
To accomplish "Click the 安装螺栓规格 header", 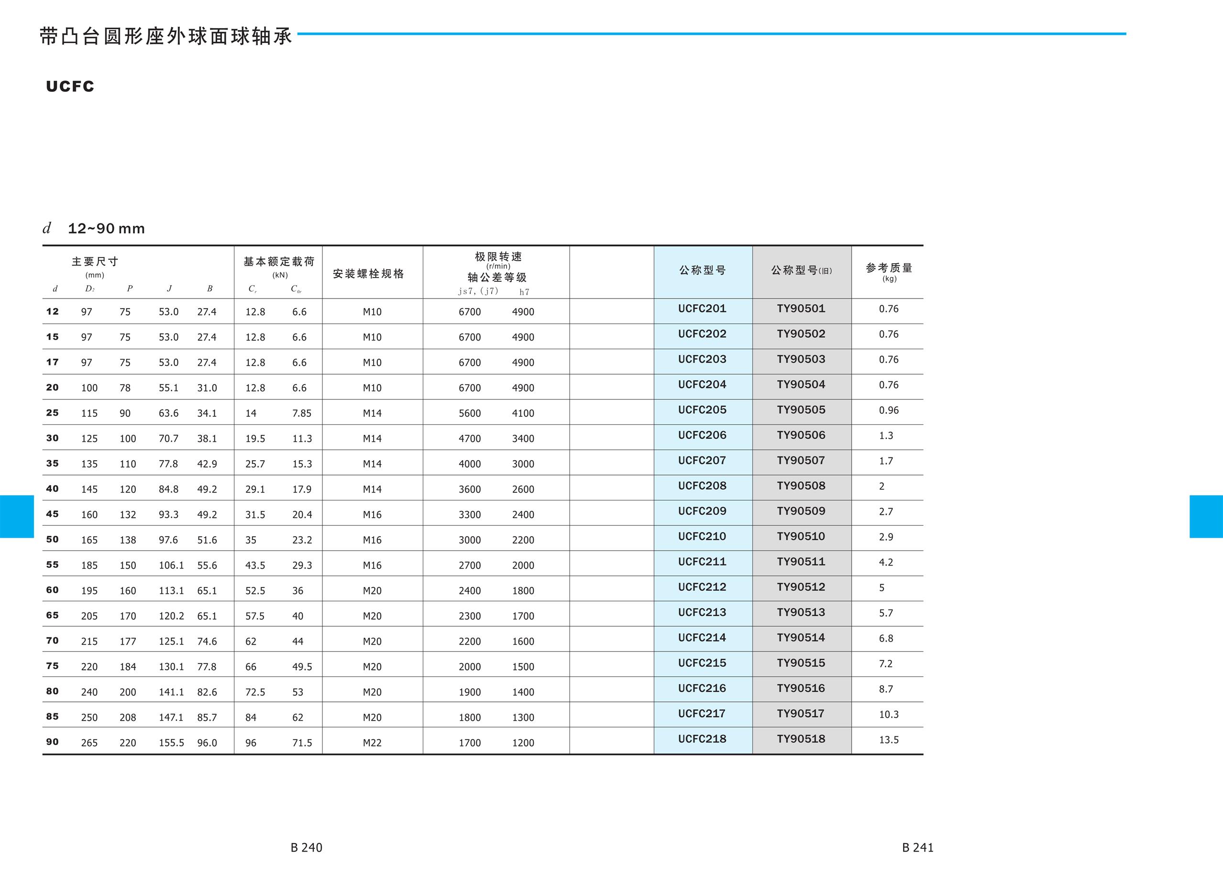I will (x=368, y=274).
